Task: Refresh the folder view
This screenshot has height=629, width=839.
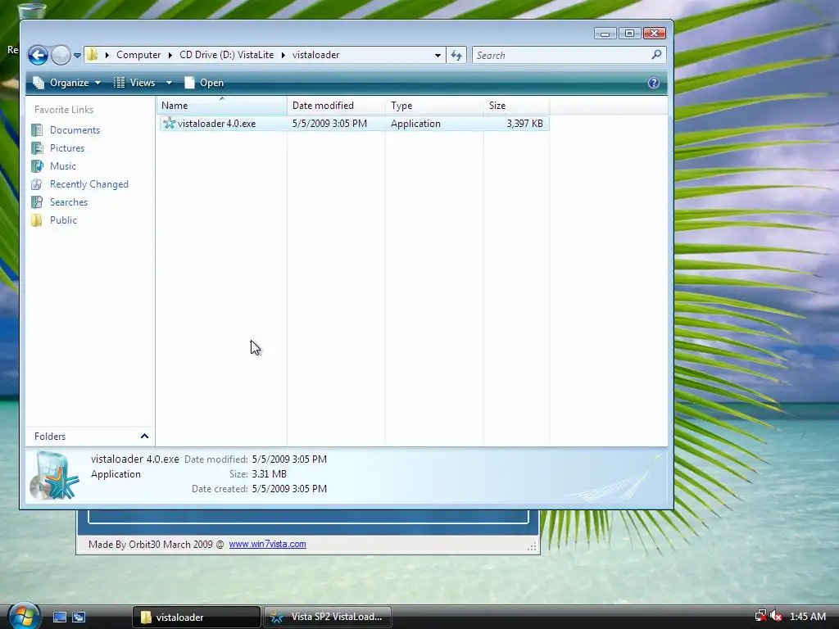Action: point(456,55)
